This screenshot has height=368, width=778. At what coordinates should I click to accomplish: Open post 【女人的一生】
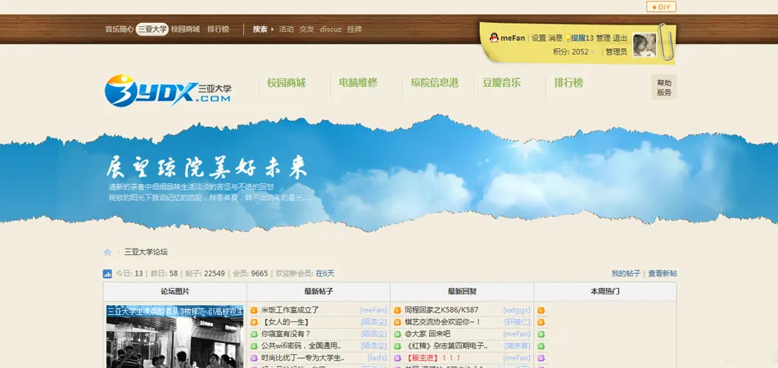[x=285, y=322]
